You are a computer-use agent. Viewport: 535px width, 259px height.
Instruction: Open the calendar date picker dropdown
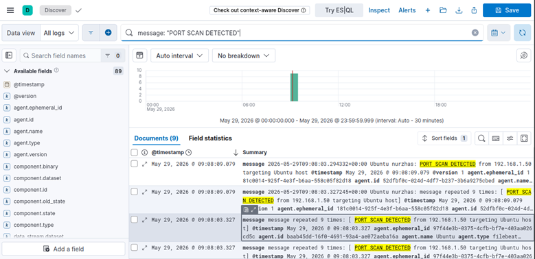499,33
